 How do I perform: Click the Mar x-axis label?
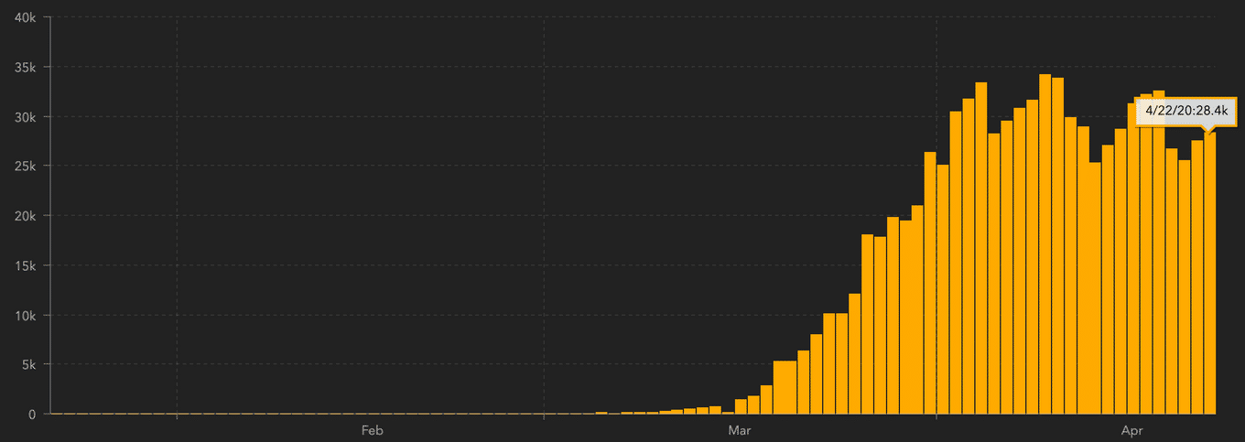point(738,429)
